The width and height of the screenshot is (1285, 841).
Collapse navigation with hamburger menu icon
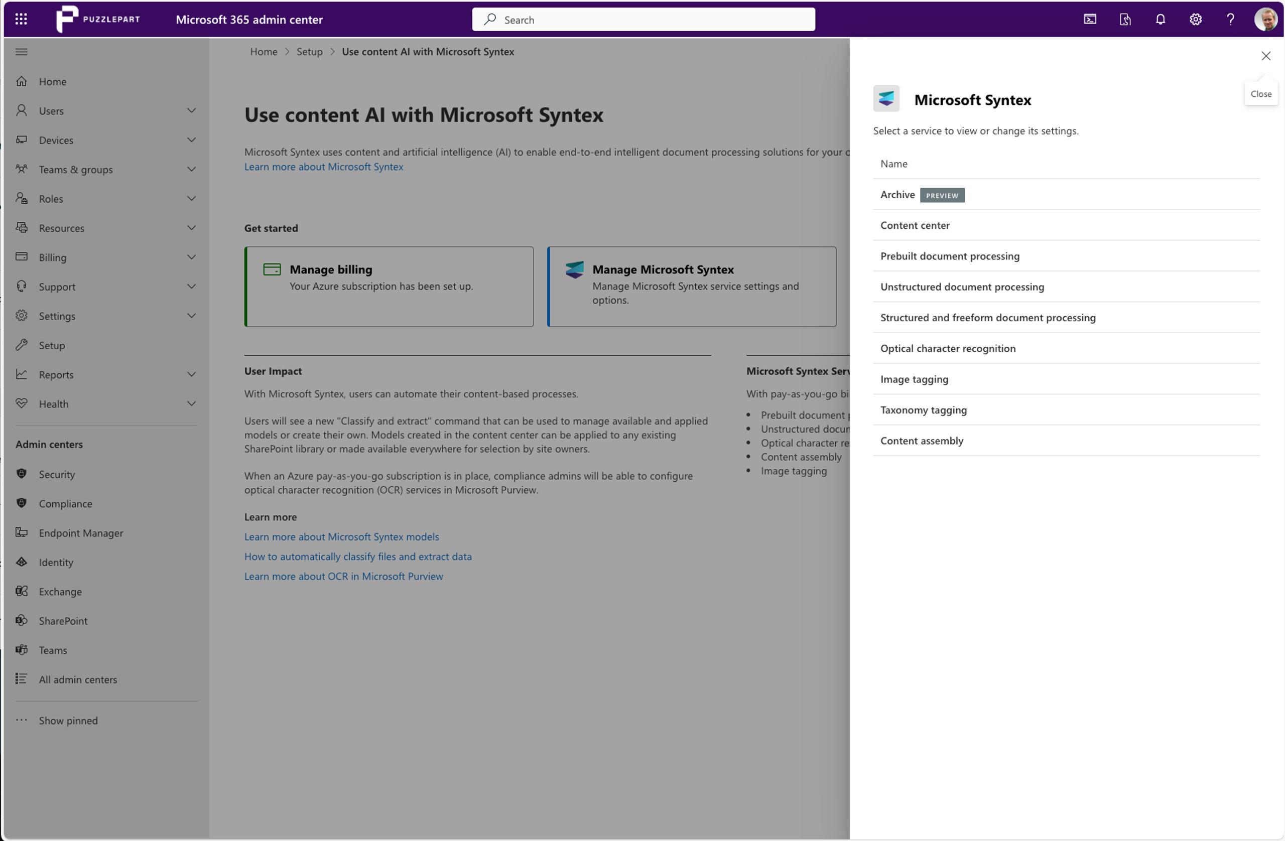pyautogui.click(x=22, y=52)
